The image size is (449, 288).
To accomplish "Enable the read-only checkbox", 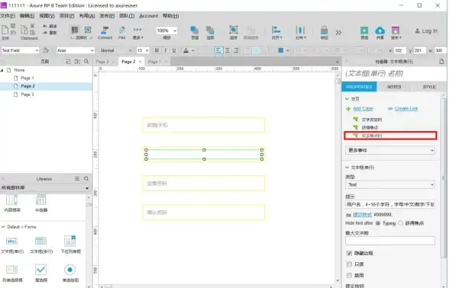I will point(349,264).
